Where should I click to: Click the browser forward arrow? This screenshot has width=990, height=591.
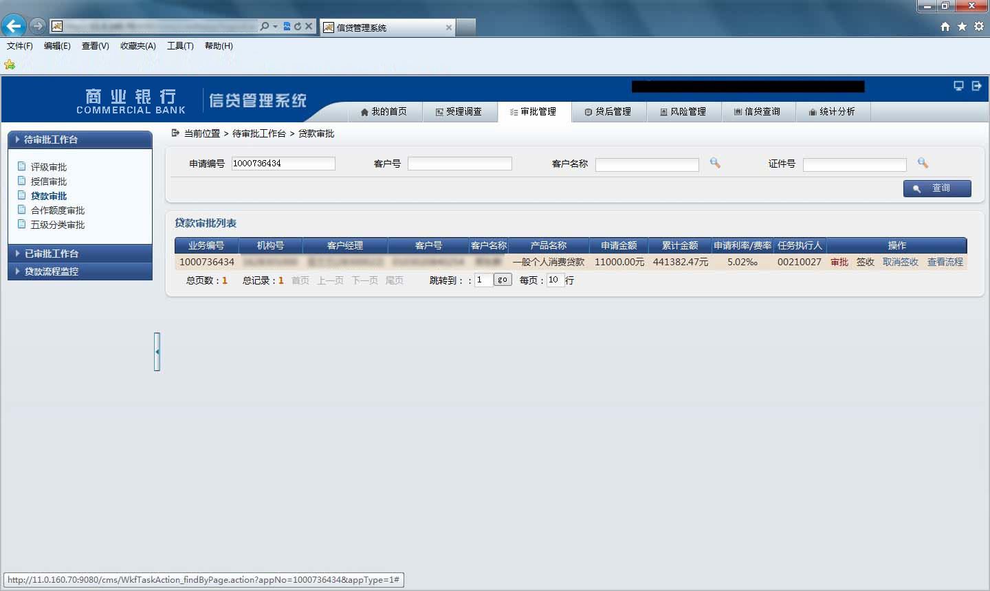[38, 26]
